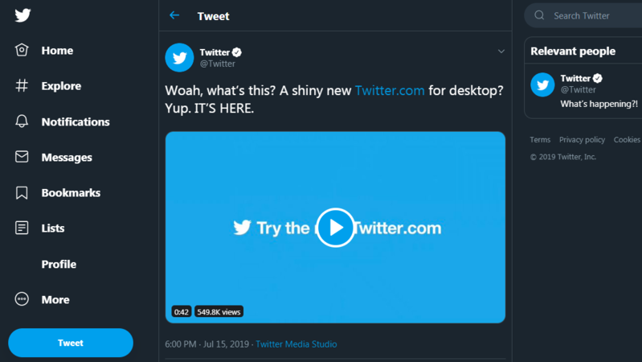Open Twitter's avatar in the tweet header
The height and width of the screenshot is (362, 642).
[x=179, y=58]
